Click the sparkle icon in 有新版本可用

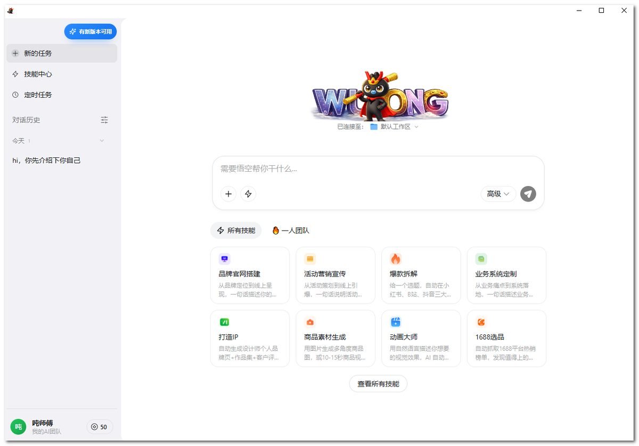[73, 32]
